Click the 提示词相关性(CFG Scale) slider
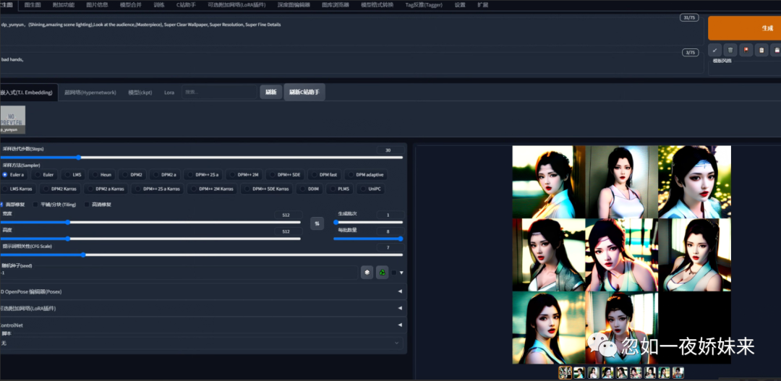This screenshot has width=781, height=381. point(202,254)
